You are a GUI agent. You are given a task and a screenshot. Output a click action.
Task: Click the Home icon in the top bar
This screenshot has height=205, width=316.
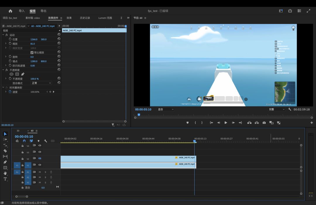click(x=11, y=11)
